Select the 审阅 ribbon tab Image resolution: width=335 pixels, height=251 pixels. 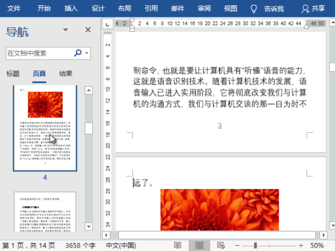click(x=204, y=9)
